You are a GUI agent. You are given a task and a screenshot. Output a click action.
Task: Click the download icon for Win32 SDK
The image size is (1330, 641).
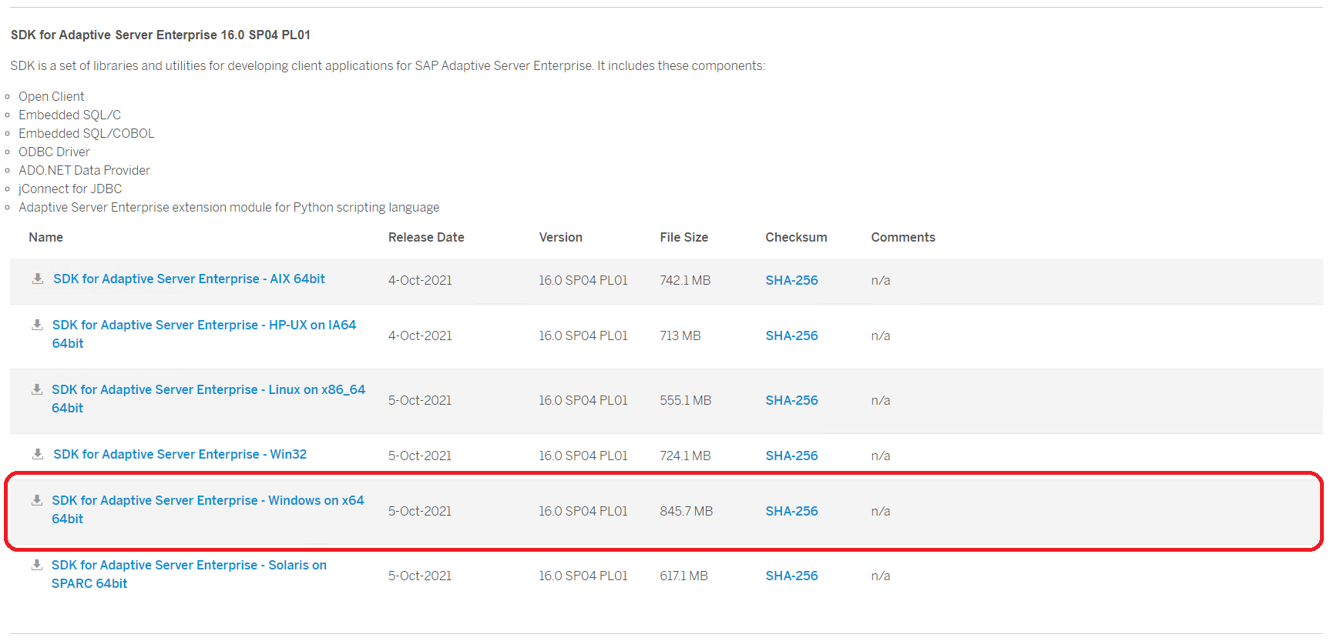coord(37,454)
